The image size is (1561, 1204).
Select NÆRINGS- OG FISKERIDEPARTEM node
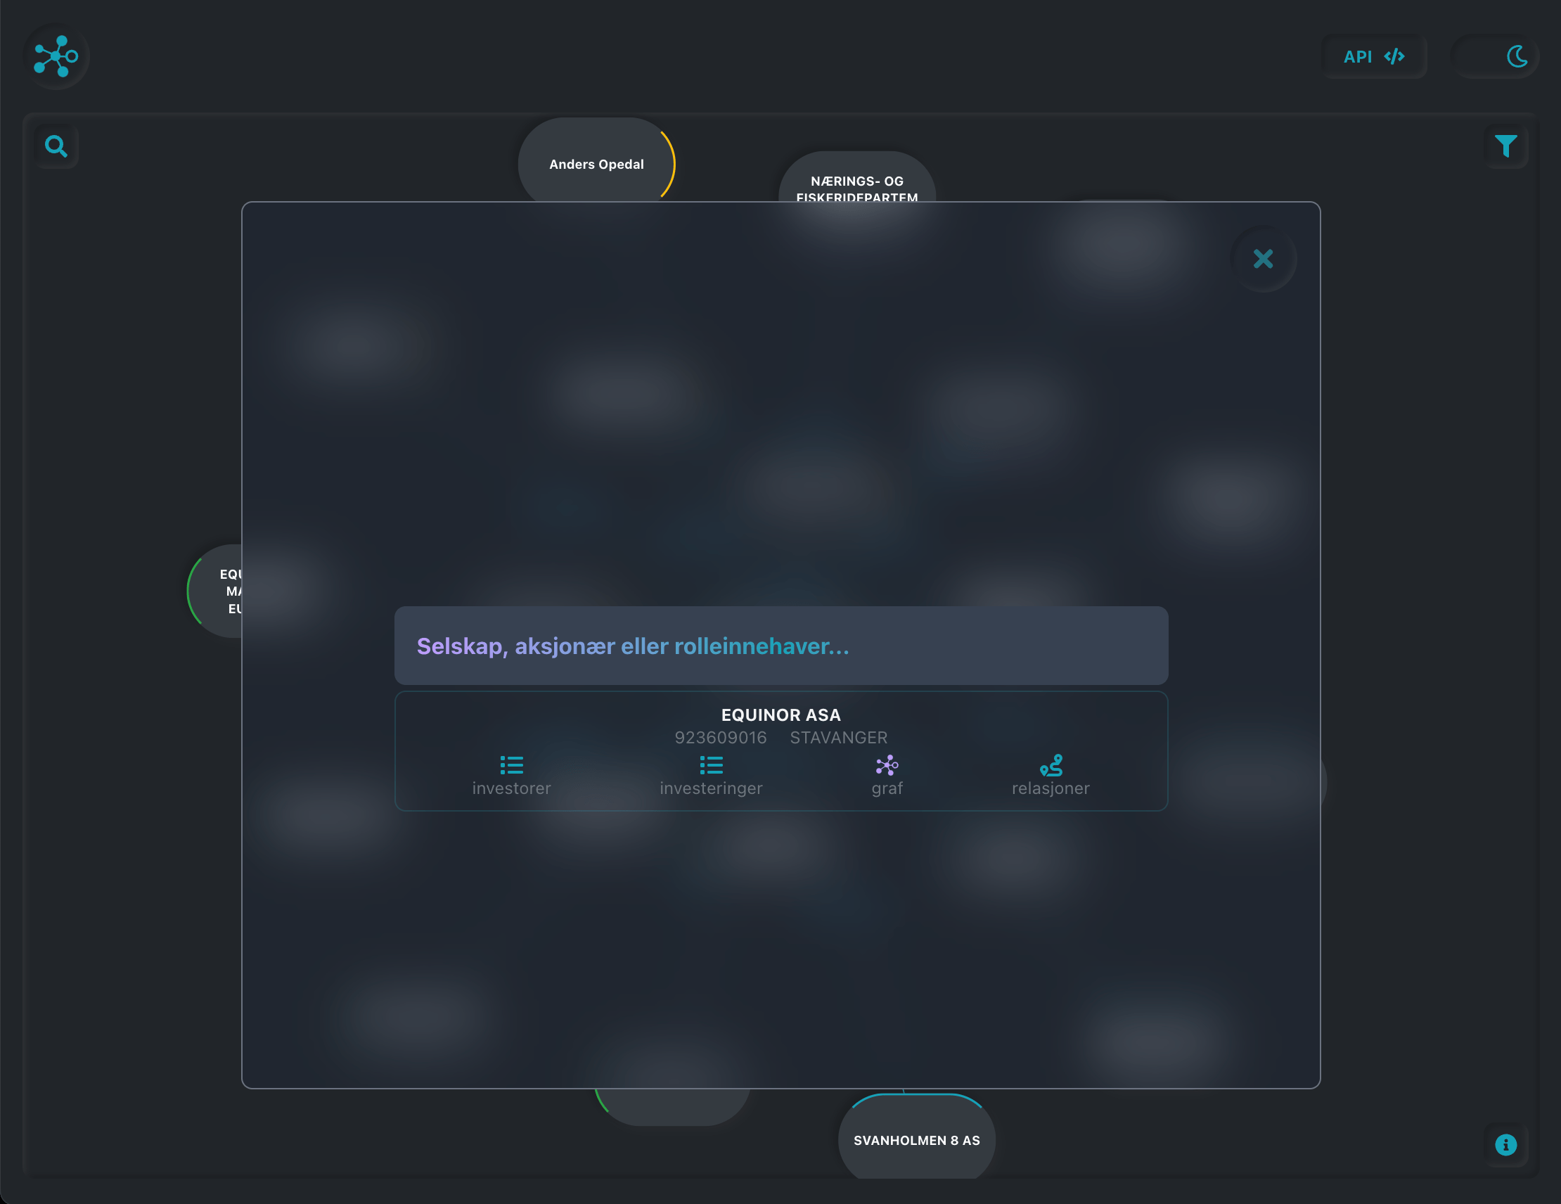pos(856,177)
